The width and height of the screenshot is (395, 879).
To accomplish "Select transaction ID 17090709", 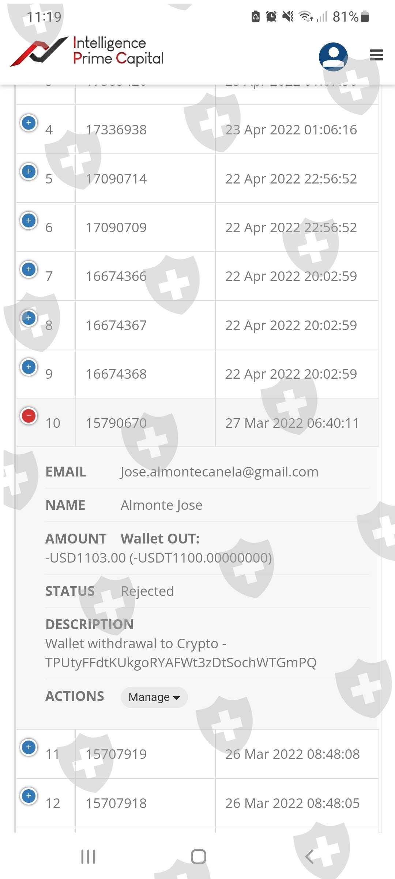I will (116, 227).
